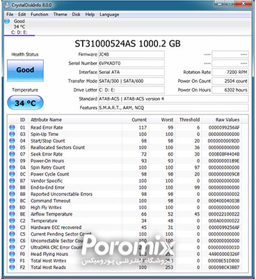
Task: Click the status icon for Current Pending Sector Count
Action: [x=12, y=234]
